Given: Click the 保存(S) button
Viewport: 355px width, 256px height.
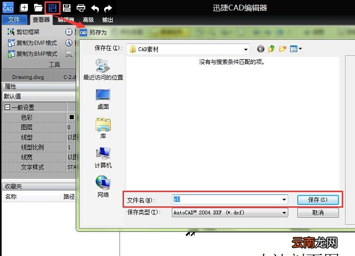Looking at the screenshot, I should [x=318, y=200].
